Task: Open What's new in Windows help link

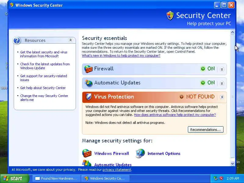Action: click(x=121, y=56)
